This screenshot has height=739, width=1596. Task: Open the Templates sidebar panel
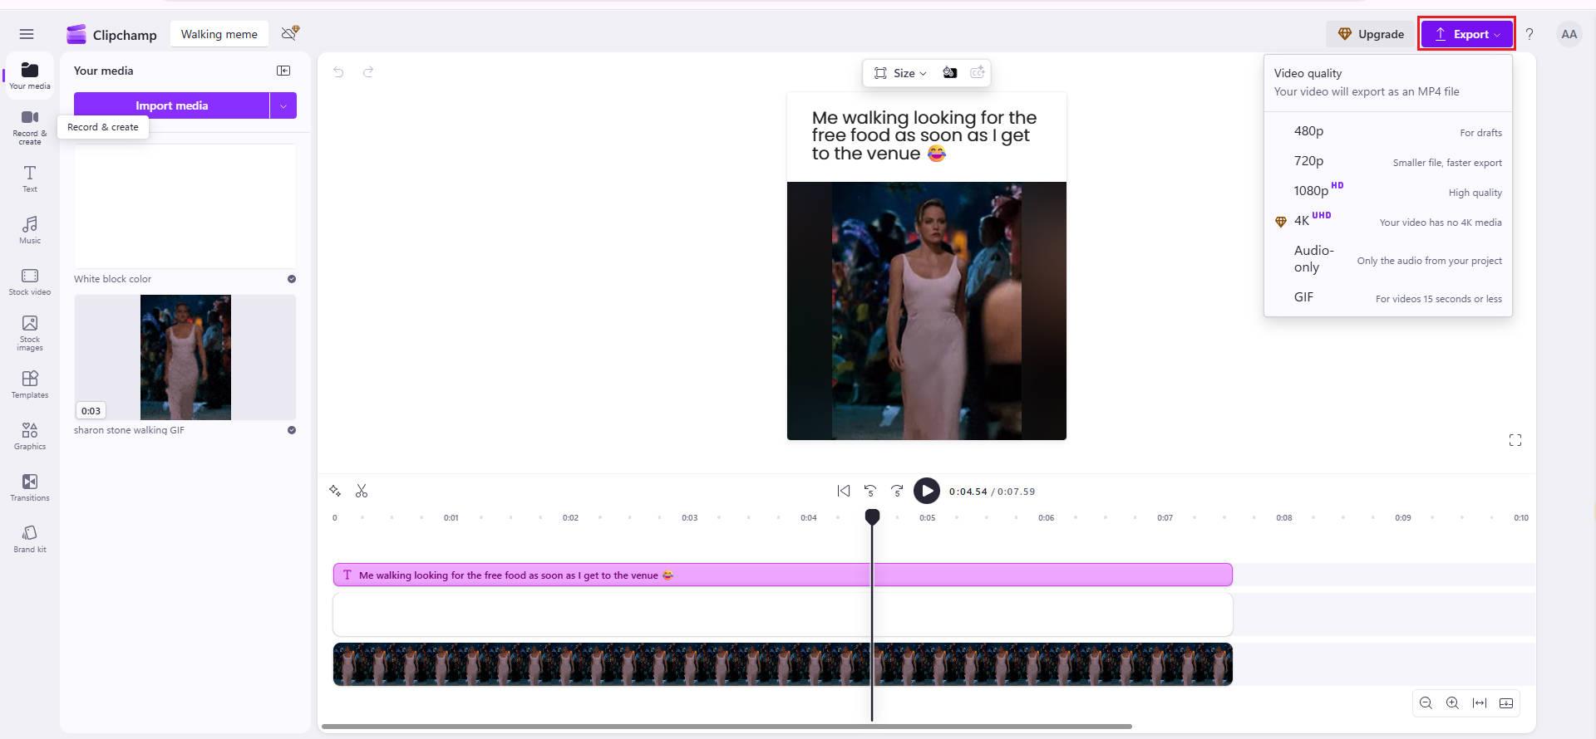click(x=30, y=384)
